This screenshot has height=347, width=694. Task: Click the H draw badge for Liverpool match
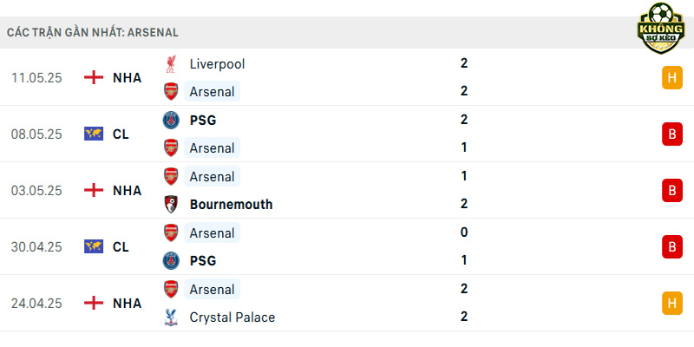point(671,77)
